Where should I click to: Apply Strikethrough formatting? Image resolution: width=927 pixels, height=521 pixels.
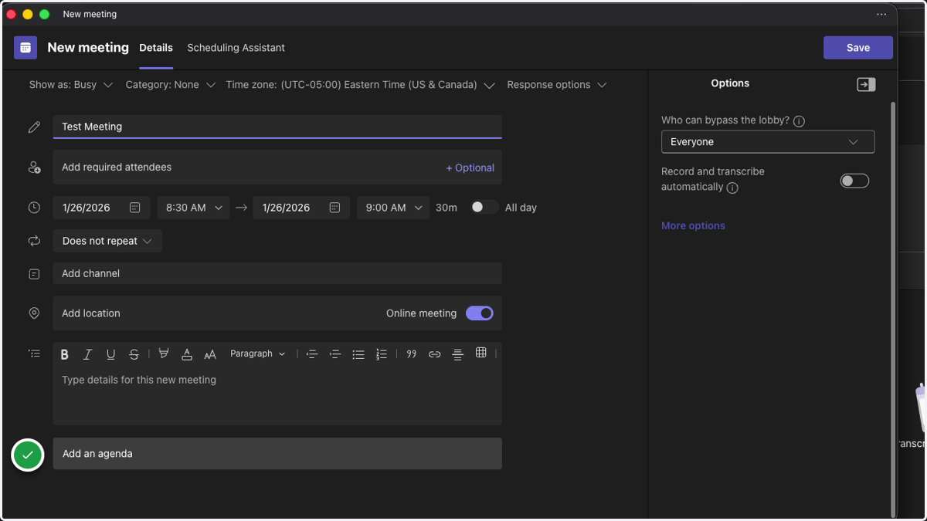coord(134,354)
